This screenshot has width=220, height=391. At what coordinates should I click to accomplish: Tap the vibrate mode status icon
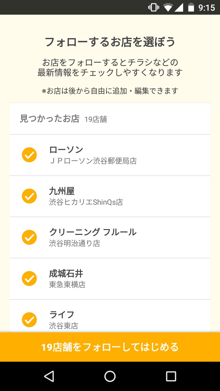pos(153,7)
